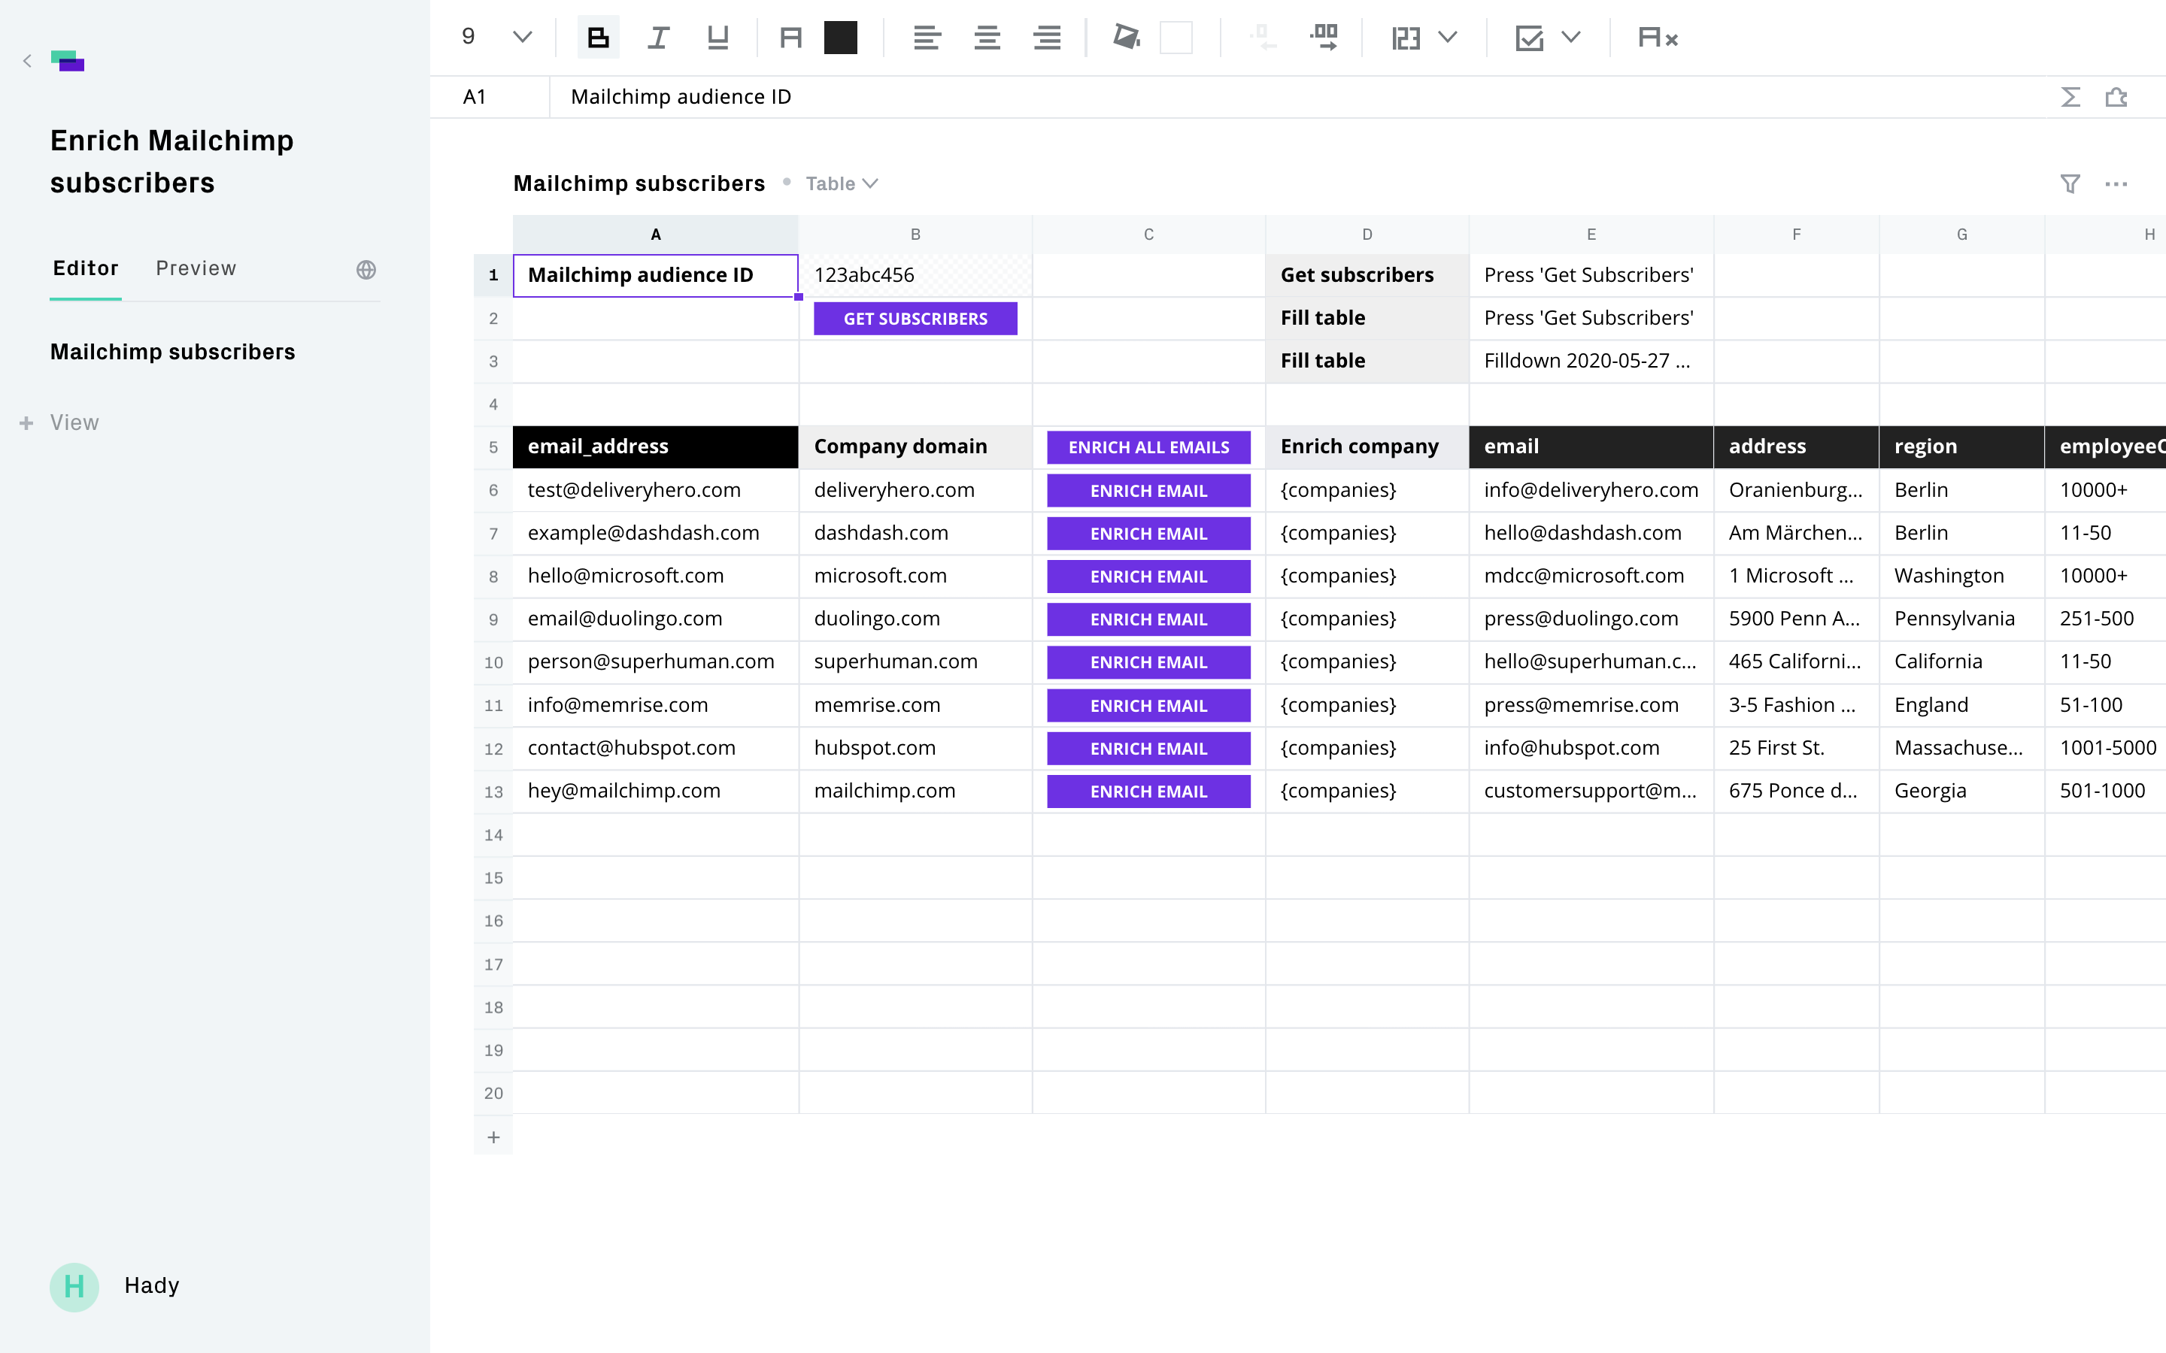This screenshot has height=1353, width=2166.
Task: Click the Mailchimp subscribers table title
Action: 639,183
